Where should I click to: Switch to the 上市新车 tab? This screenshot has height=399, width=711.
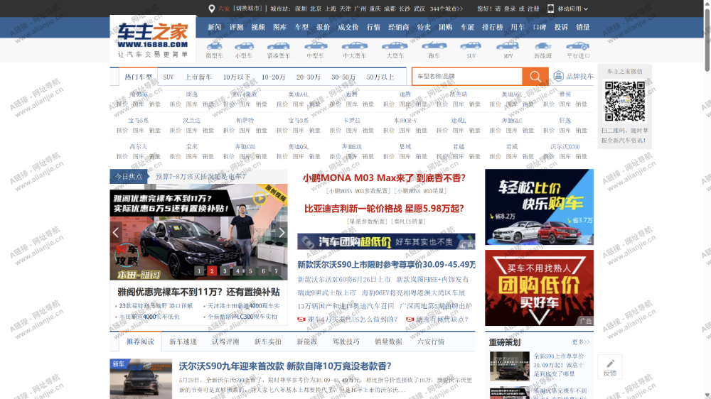[x=198, y=77]
